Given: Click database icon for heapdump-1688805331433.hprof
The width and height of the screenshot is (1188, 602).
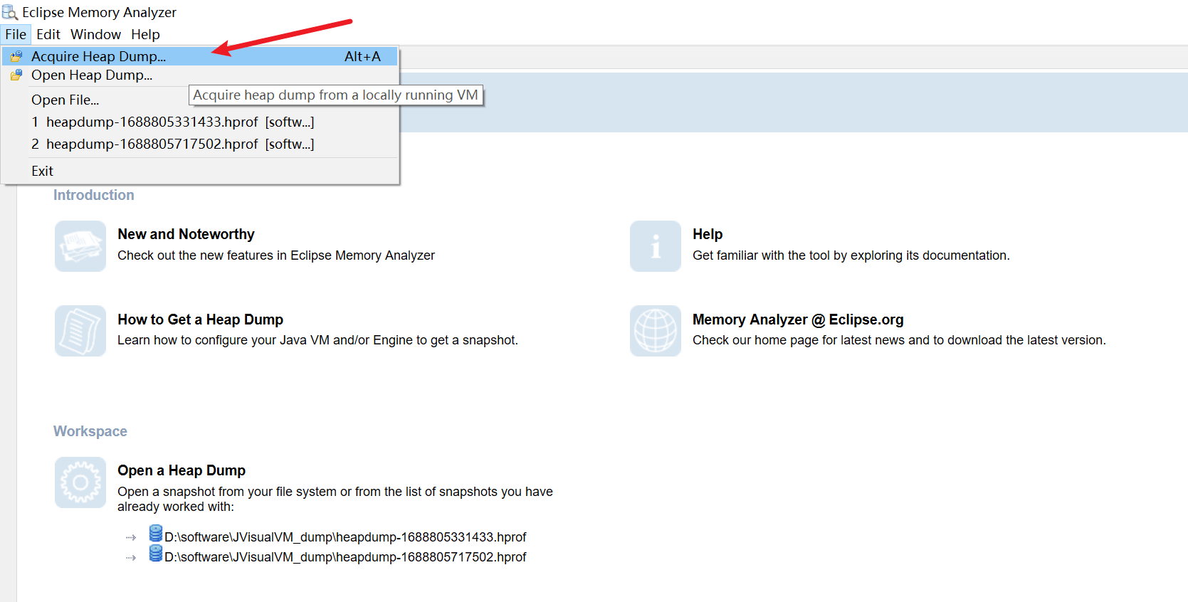Looking at the screenshot, I should (156, 534).
